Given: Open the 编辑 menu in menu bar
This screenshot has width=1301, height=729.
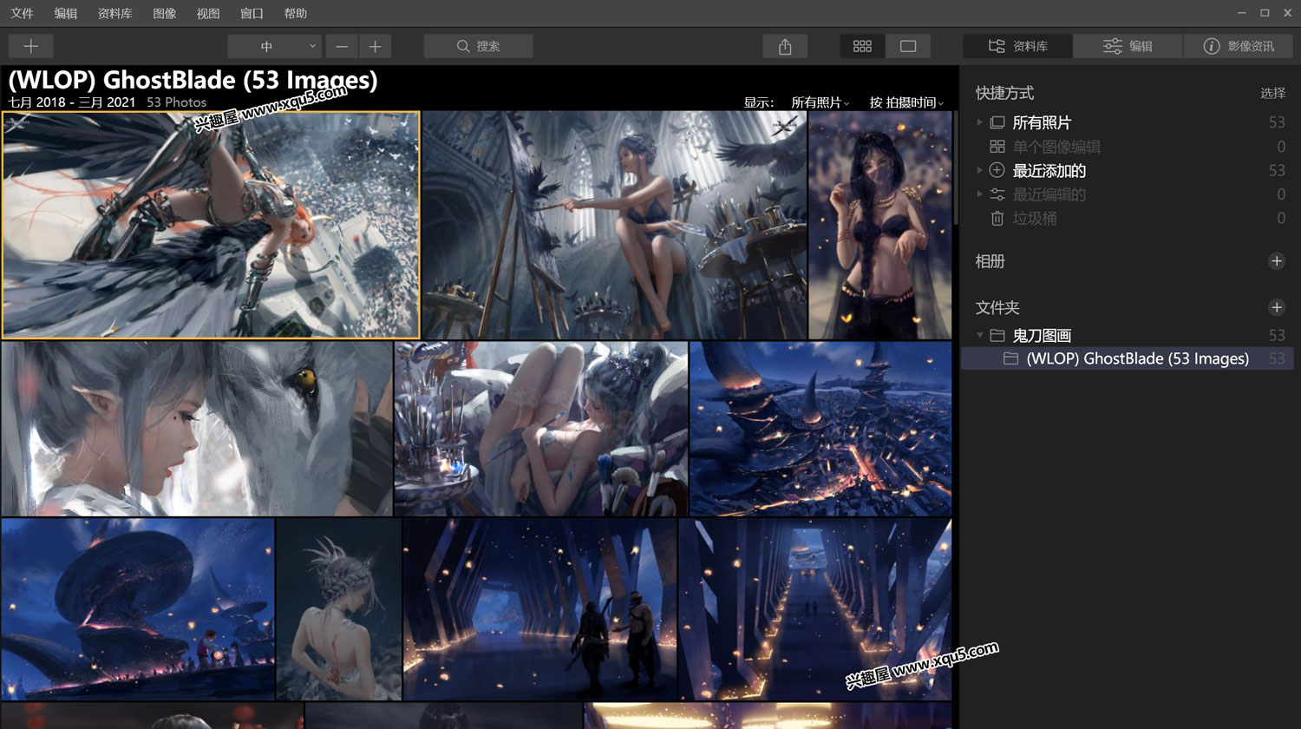Looking at the screenshot, I should click(65, 13).
